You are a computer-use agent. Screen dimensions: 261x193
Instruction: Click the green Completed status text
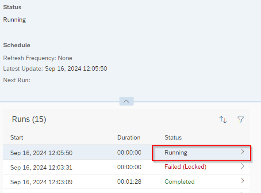click(x=180, y=182)
